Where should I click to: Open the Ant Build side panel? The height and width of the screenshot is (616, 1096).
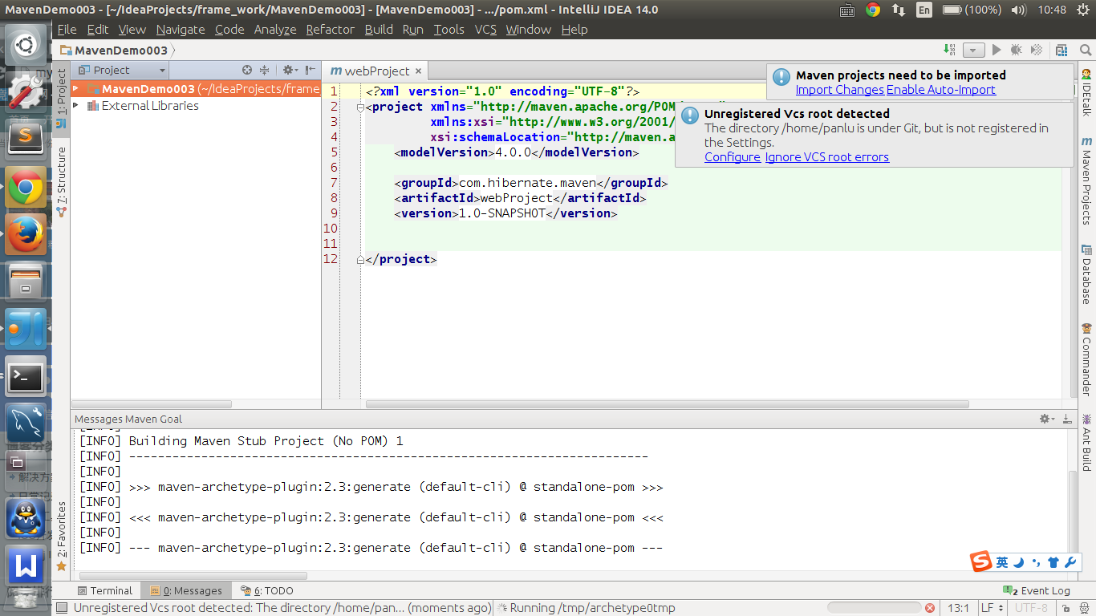(x=1086, y=441)
